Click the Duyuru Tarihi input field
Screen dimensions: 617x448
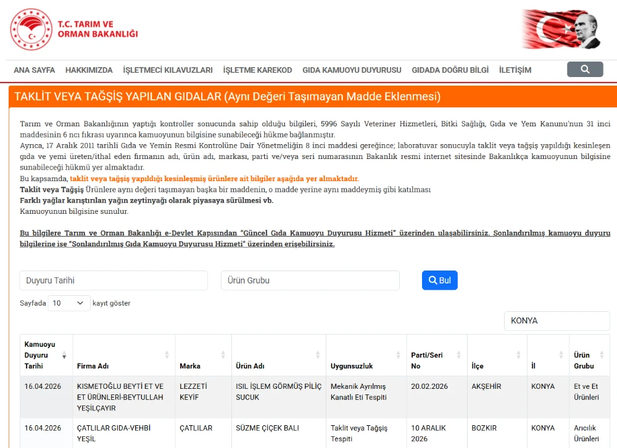pyautogui.click(x=114, y=280)
